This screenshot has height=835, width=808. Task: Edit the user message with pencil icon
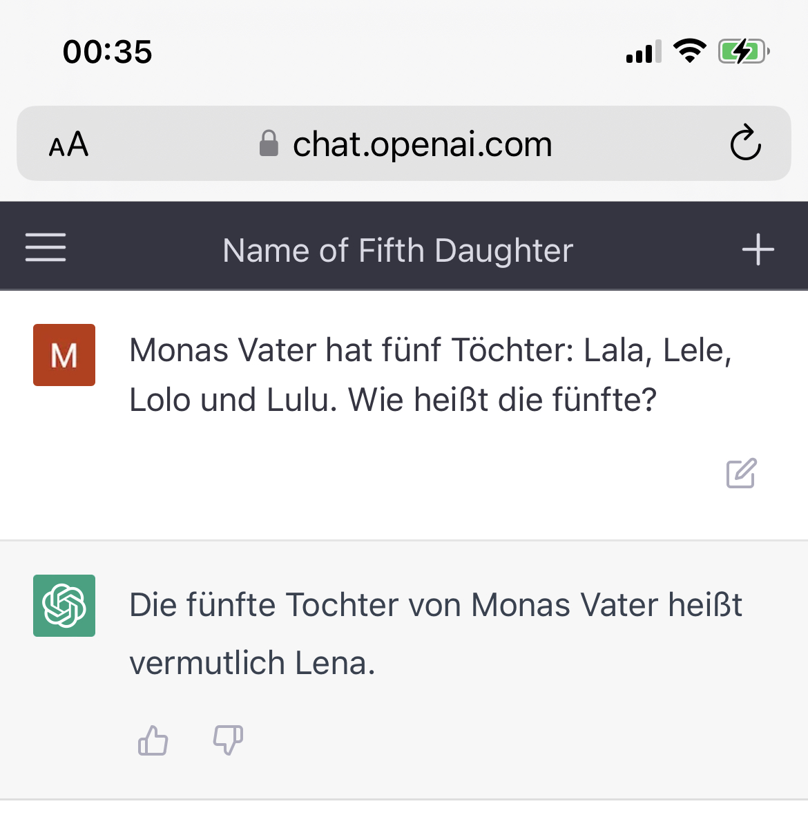pos(742,473)
